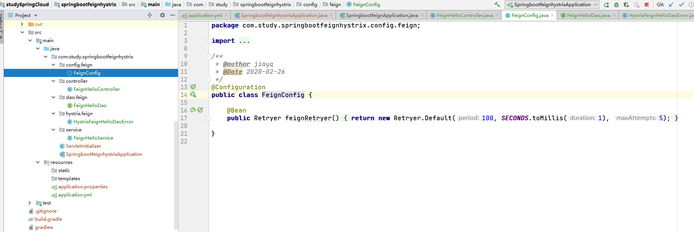Start debugging with the bug icon
This screenshot has width=694, height=232.
[x=616, y=5]
